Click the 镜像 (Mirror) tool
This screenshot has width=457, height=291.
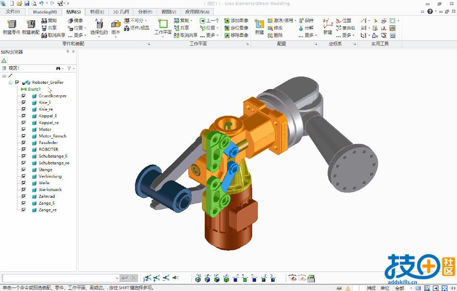(75, 21)
